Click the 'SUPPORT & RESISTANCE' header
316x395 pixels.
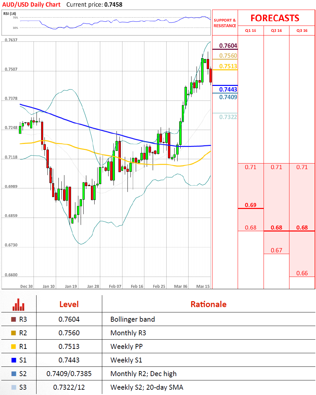225,23
